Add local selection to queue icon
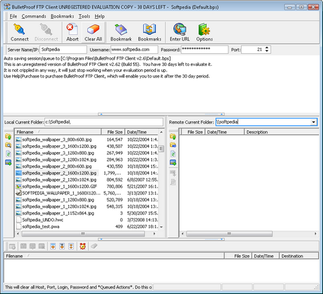323x294 pixels. [8, 162]
